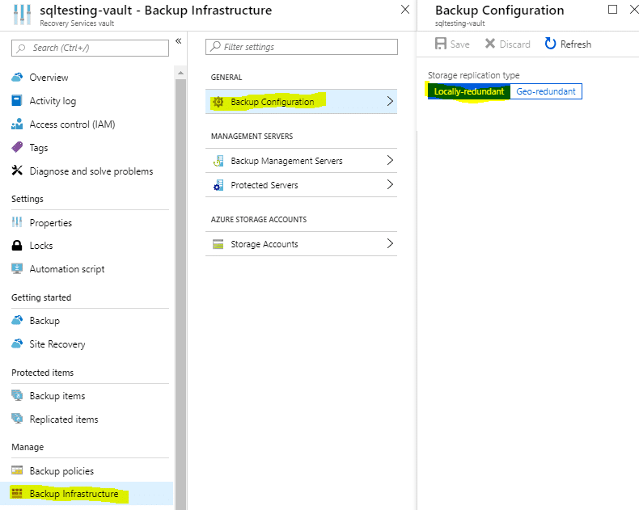Click the sidebar scrollbar up arrow
The height and width of the screenshot is (510, 639).
click(180, 73)
